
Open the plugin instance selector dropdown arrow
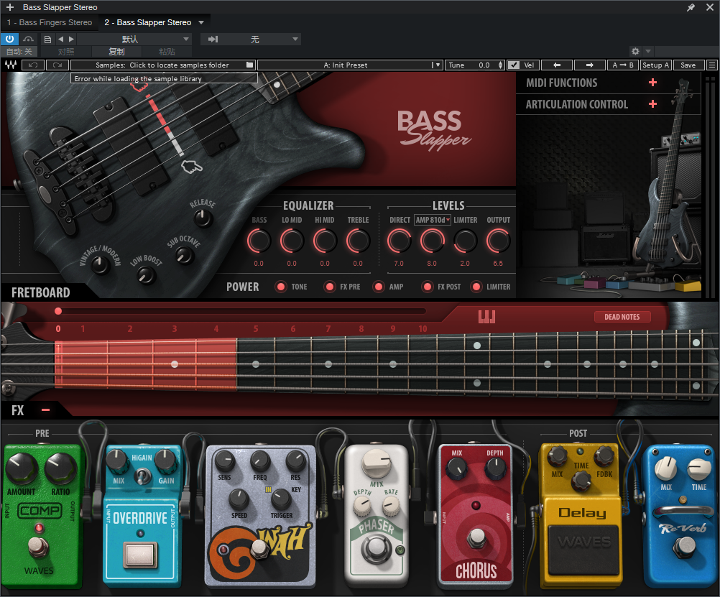click(200, 22)
